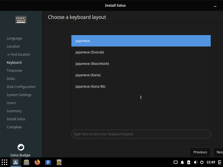The height and width of the screenshot is (167, 223).
Task: Choose Japanese (Macintosh) layout
Action: pyautogui.click(x=141, y=64)
